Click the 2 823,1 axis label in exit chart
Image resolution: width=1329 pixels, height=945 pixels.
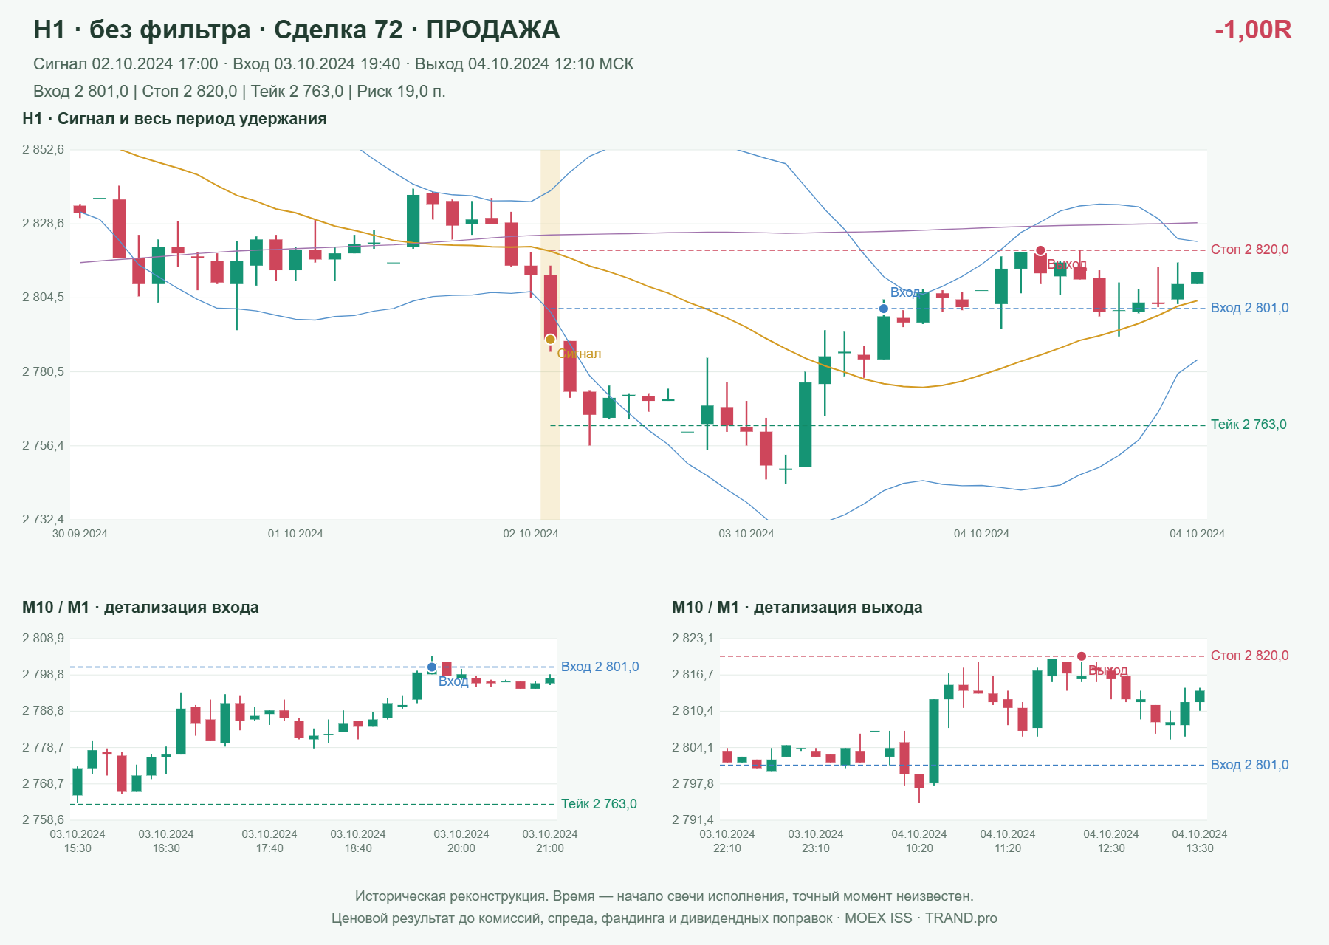693,639
